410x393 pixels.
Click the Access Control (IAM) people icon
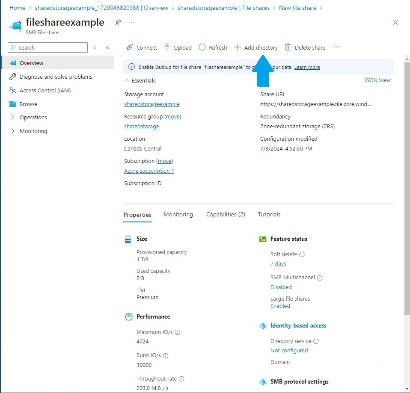point(13,90)
